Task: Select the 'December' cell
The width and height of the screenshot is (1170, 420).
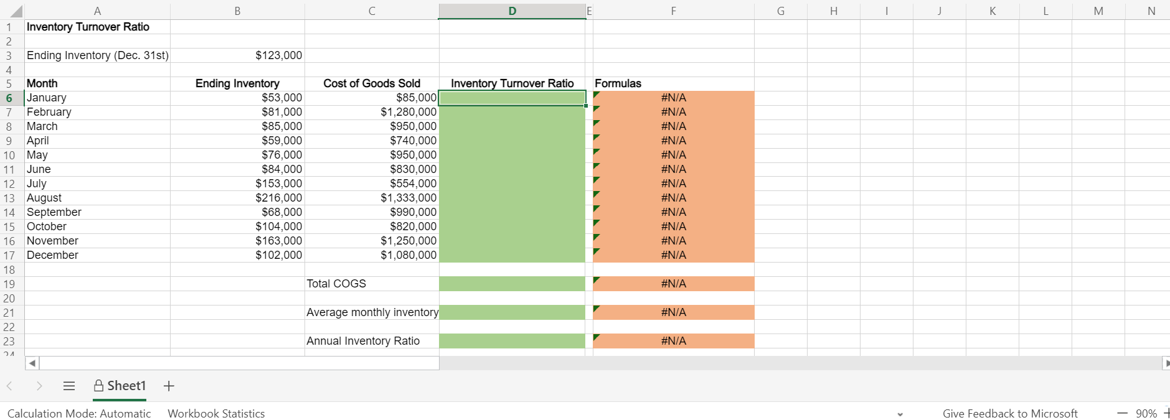Action: click(97, 255)
